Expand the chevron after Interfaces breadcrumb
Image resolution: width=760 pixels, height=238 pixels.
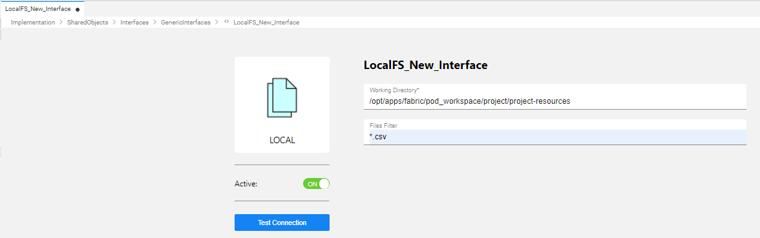(x=154, y=22)
